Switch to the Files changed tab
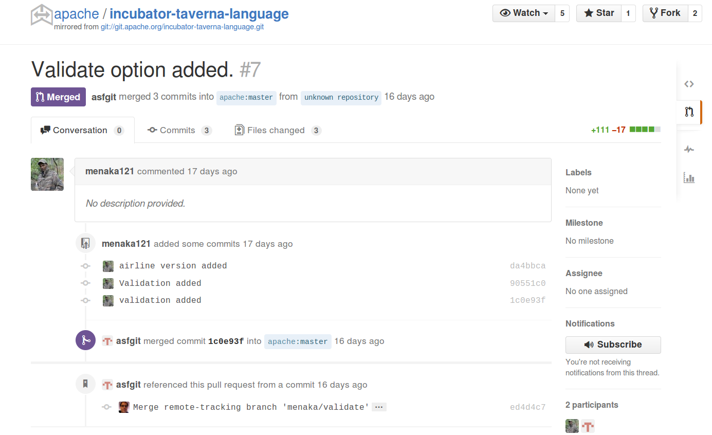Screen dimensions: 712x435 [x=278, y=130]
